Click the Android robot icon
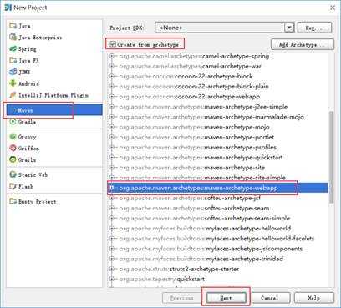This screenshot has height=308, width=341. [13, 83]
